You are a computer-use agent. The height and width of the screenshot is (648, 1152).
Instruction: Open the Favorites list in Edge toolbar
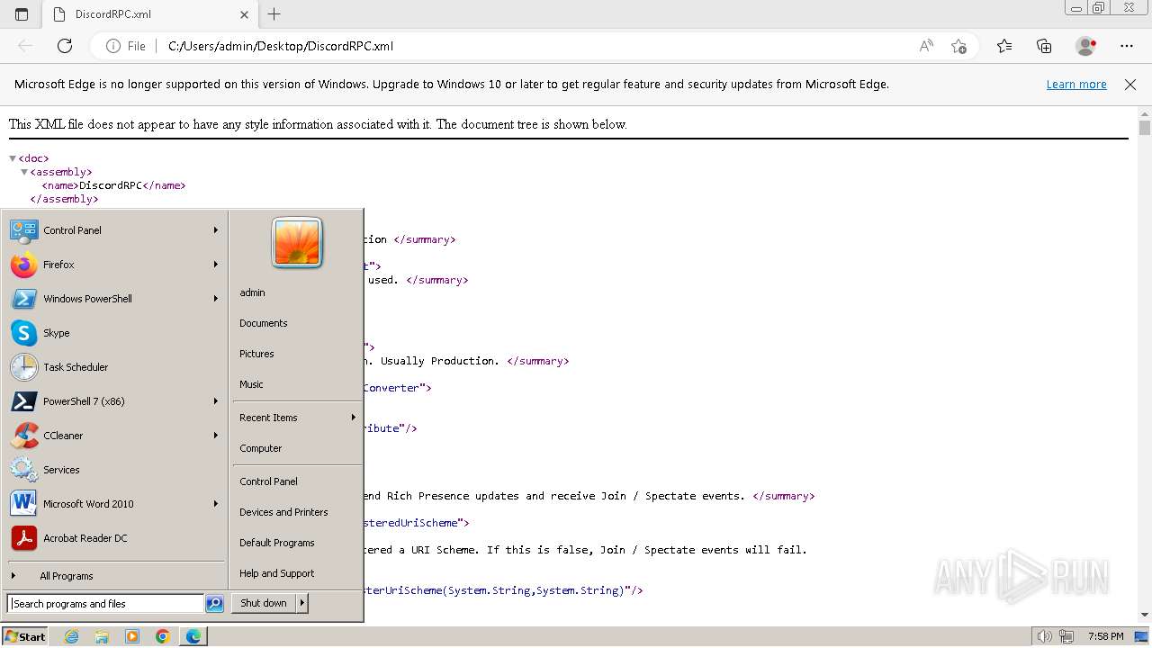pos(1004,46)
